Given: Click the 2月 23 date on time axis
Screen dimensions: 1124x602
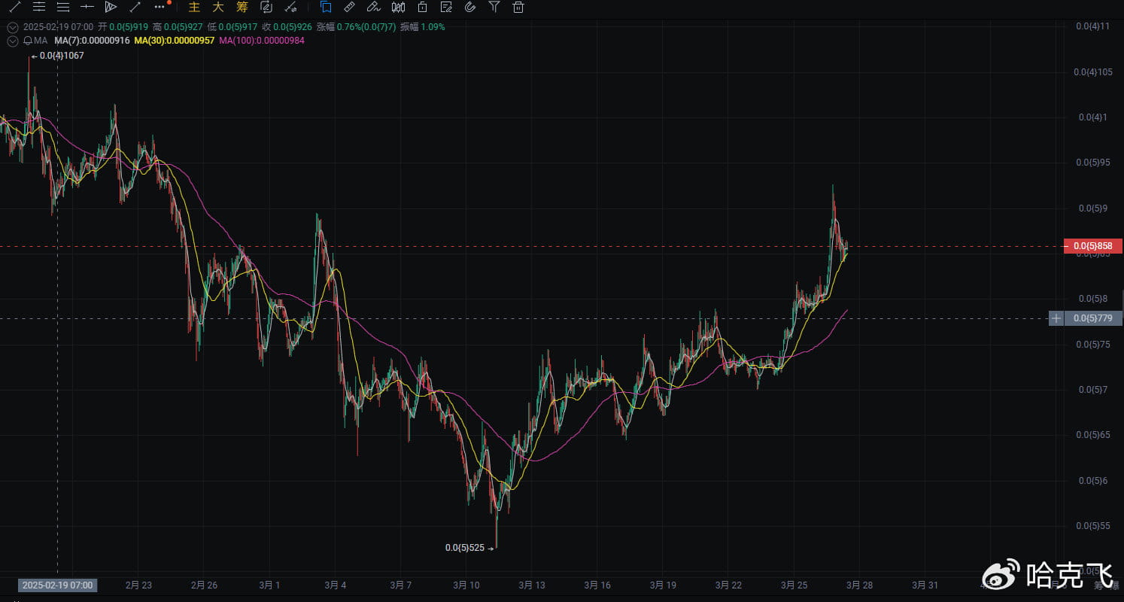Looking at the screenshot, I should point(138,585).
